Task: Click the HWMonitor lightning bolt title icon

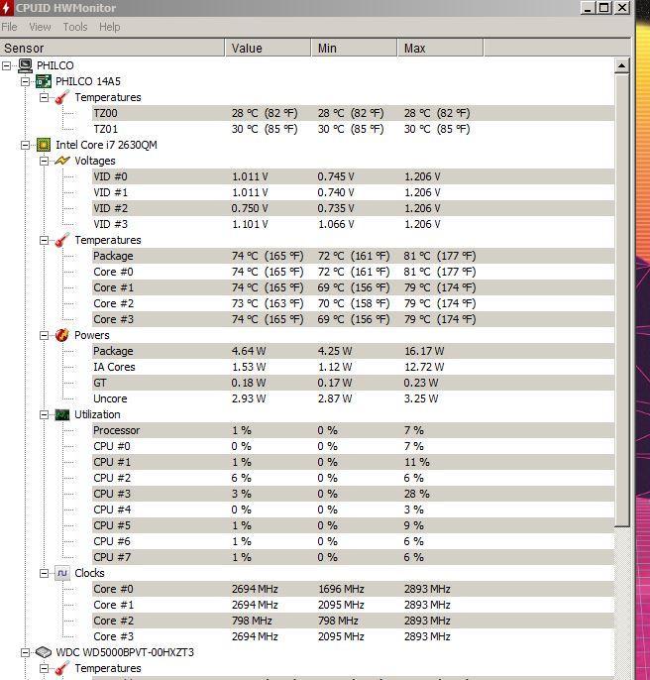Action: pyautogui.click(x=6, y=8)
